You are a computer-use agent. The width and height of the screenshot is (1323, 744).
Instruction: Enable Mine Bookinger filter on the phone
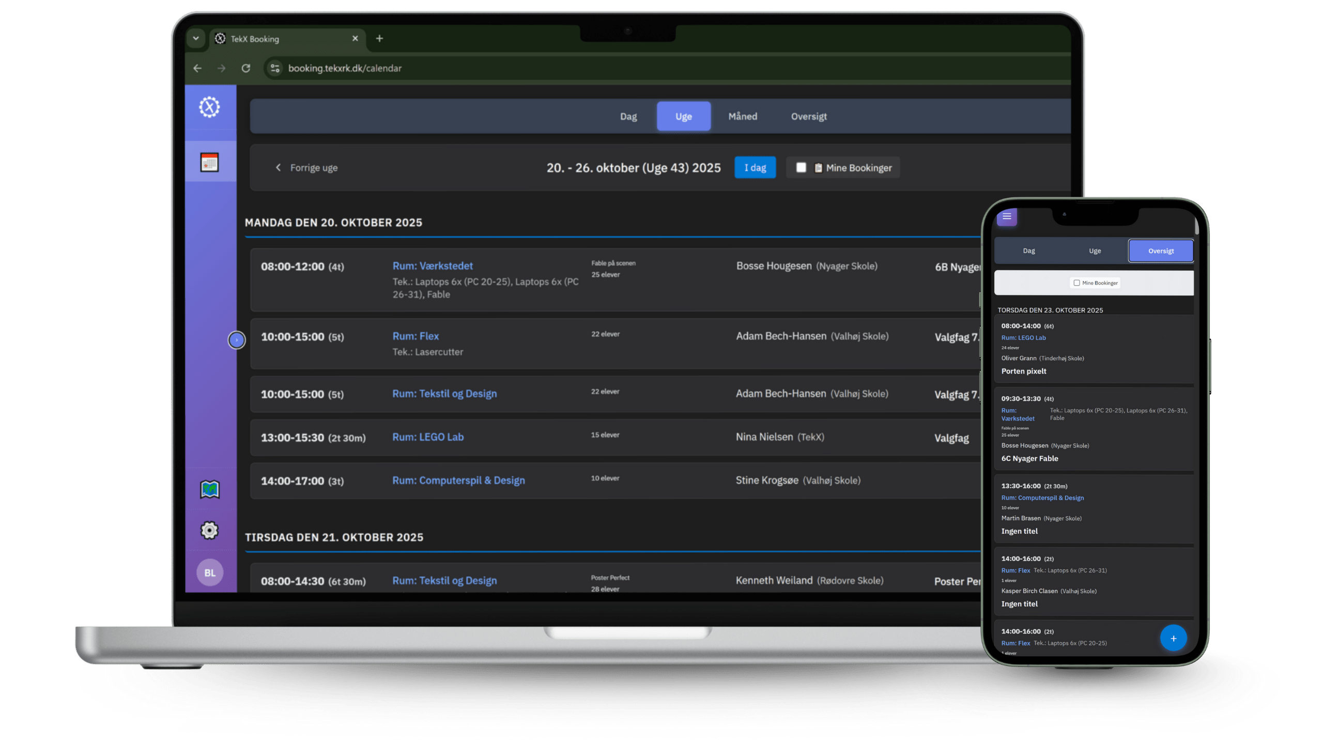click(1076, 283)
